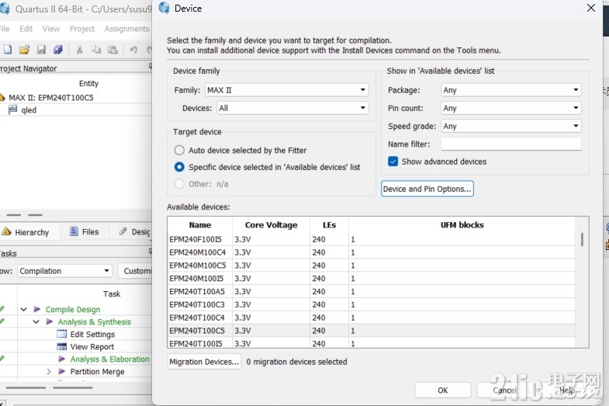Screen dimensions: 609x406
Task: Click the Customize button in Tasks panel
Action: pos(135,271)
